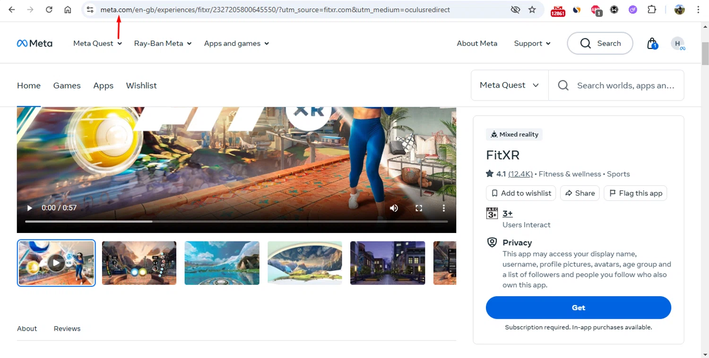
Task: Open the 12.4K ratings link
Action: (520, 174)
